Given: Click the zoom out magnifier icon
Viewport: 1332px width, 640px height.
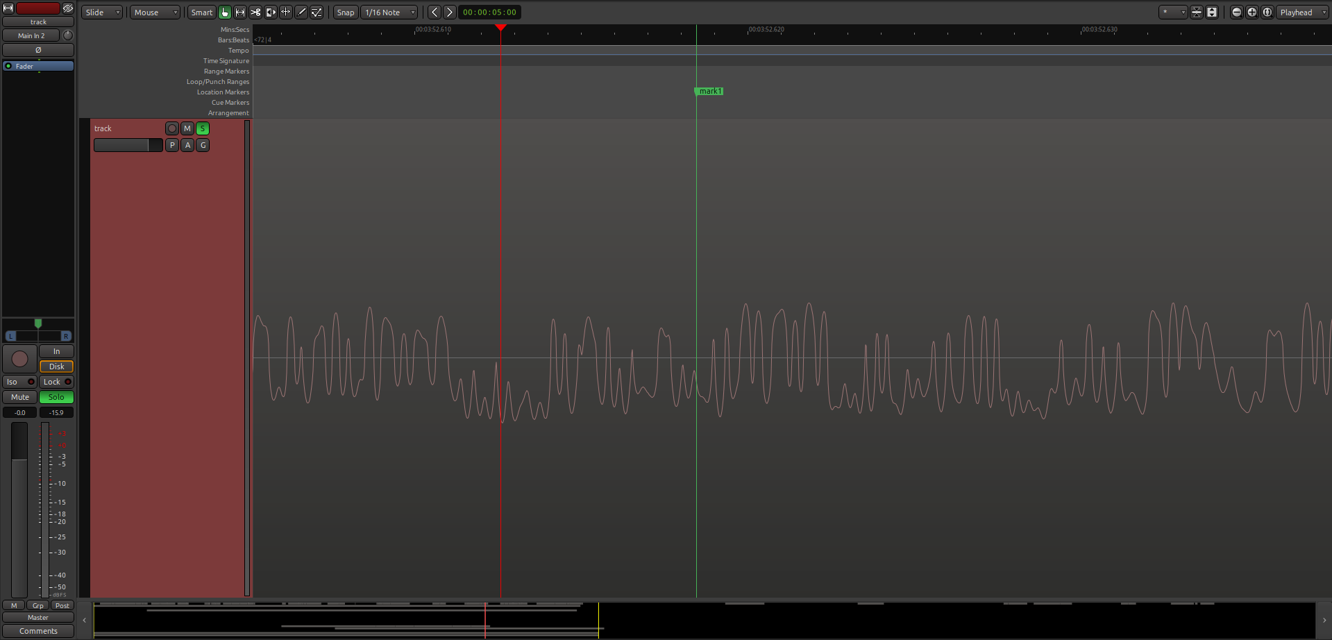Looking at the screenshot, I should (1236, 12).
